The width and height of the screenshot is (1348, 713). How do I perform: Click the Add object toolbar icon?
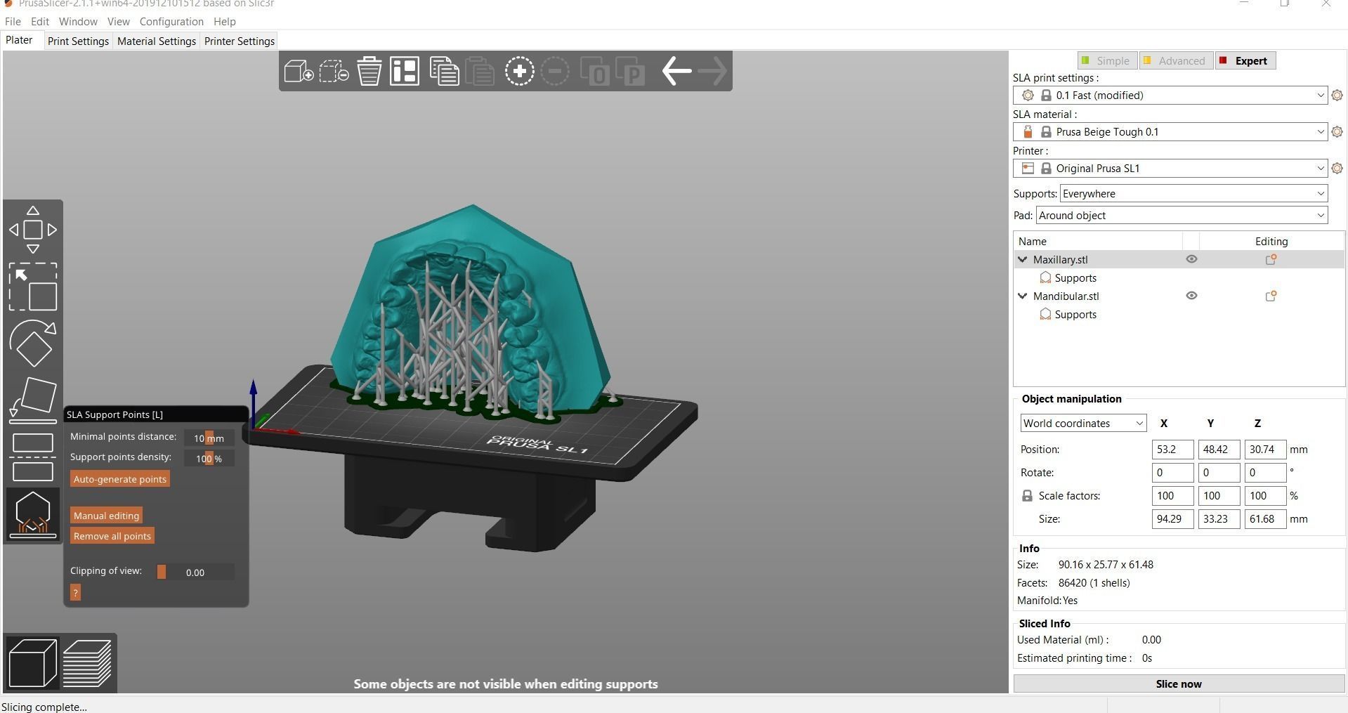[x=299, y=71]
